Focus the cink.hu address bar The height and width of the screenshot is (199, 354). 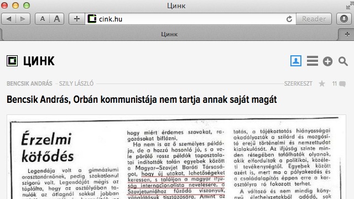[191, 19]
